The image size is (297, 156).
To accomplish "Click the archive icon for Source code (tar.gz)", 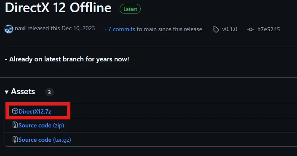I will tap(15, 139).
